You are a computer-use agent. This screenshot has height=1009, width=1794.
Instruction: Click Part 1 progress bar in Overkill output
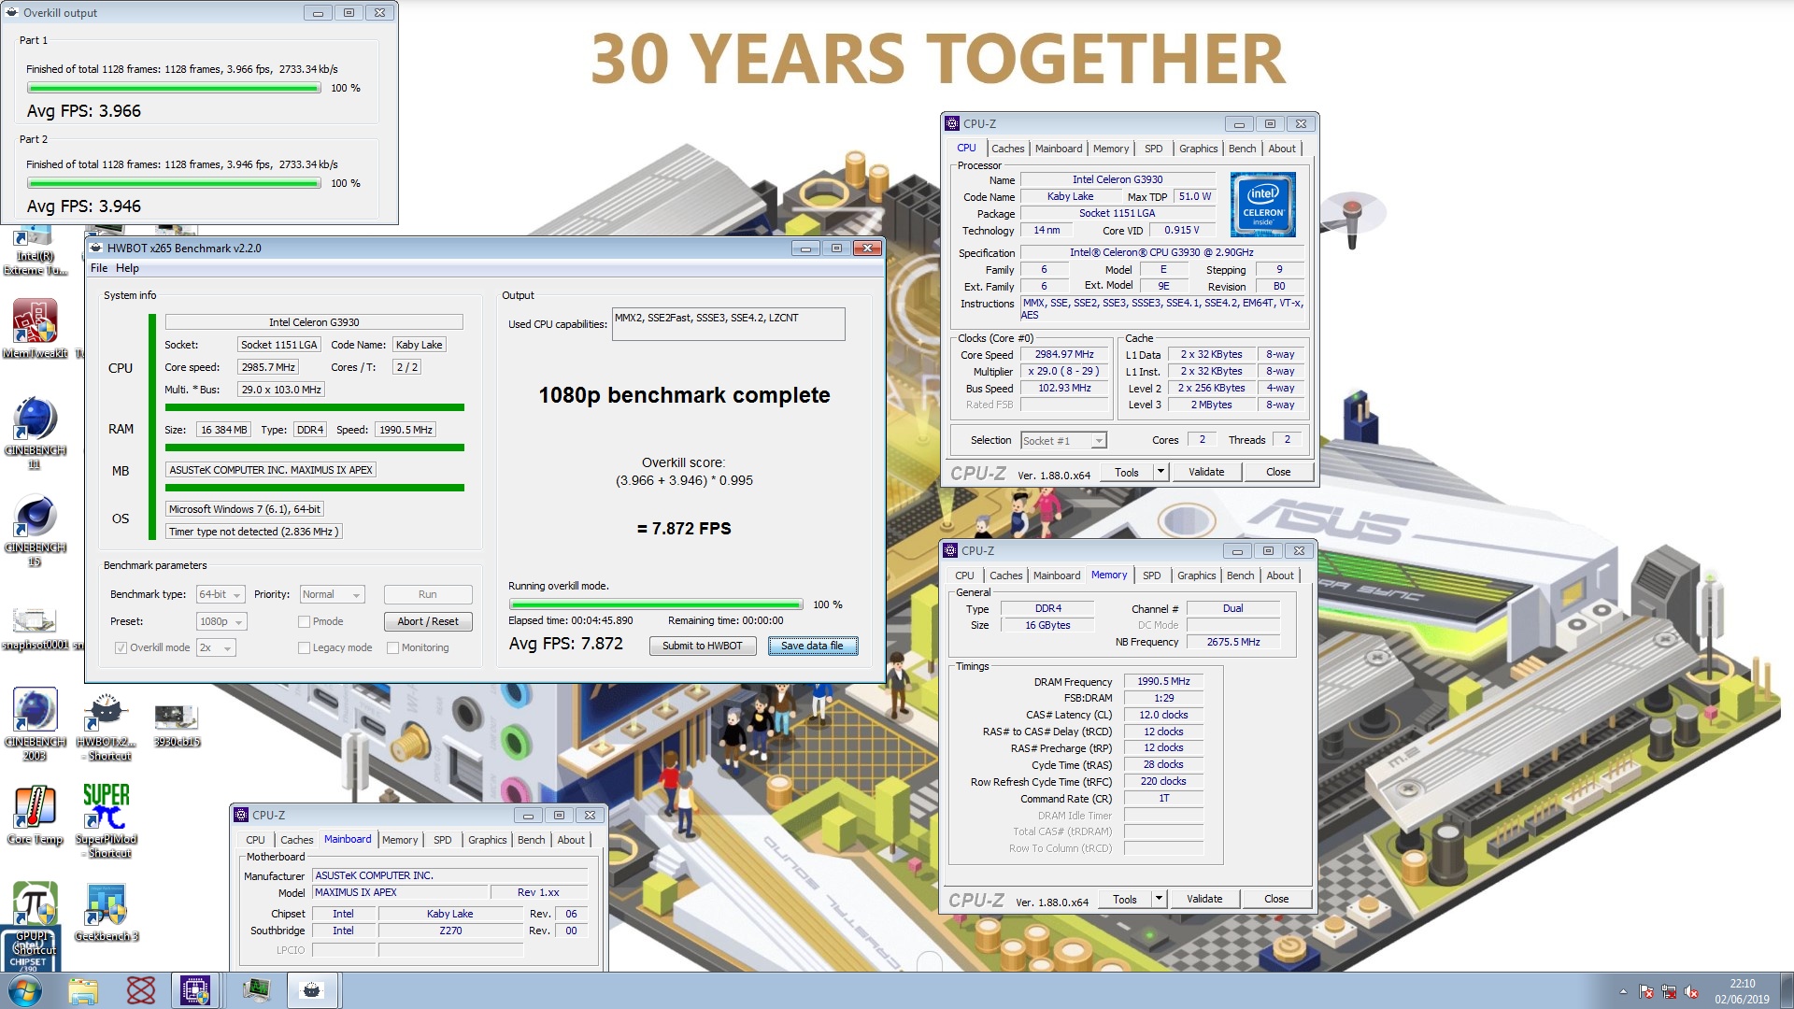[174, 89]
